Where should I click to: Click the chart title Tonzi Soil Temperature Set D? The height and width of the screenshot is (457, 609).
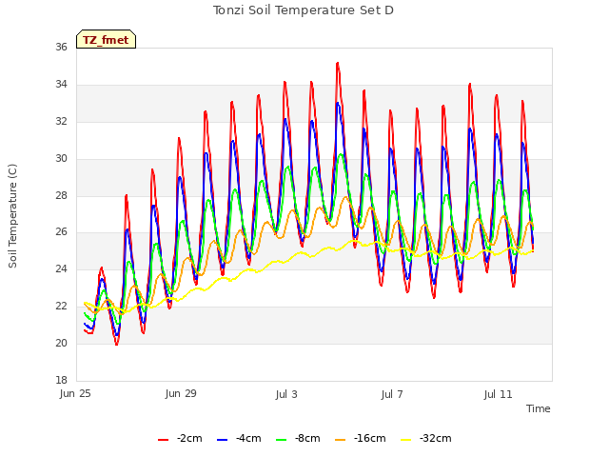click(304, 10)
